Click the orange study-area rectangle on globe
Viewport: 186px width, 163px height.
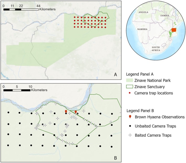[x=174, y=30]
